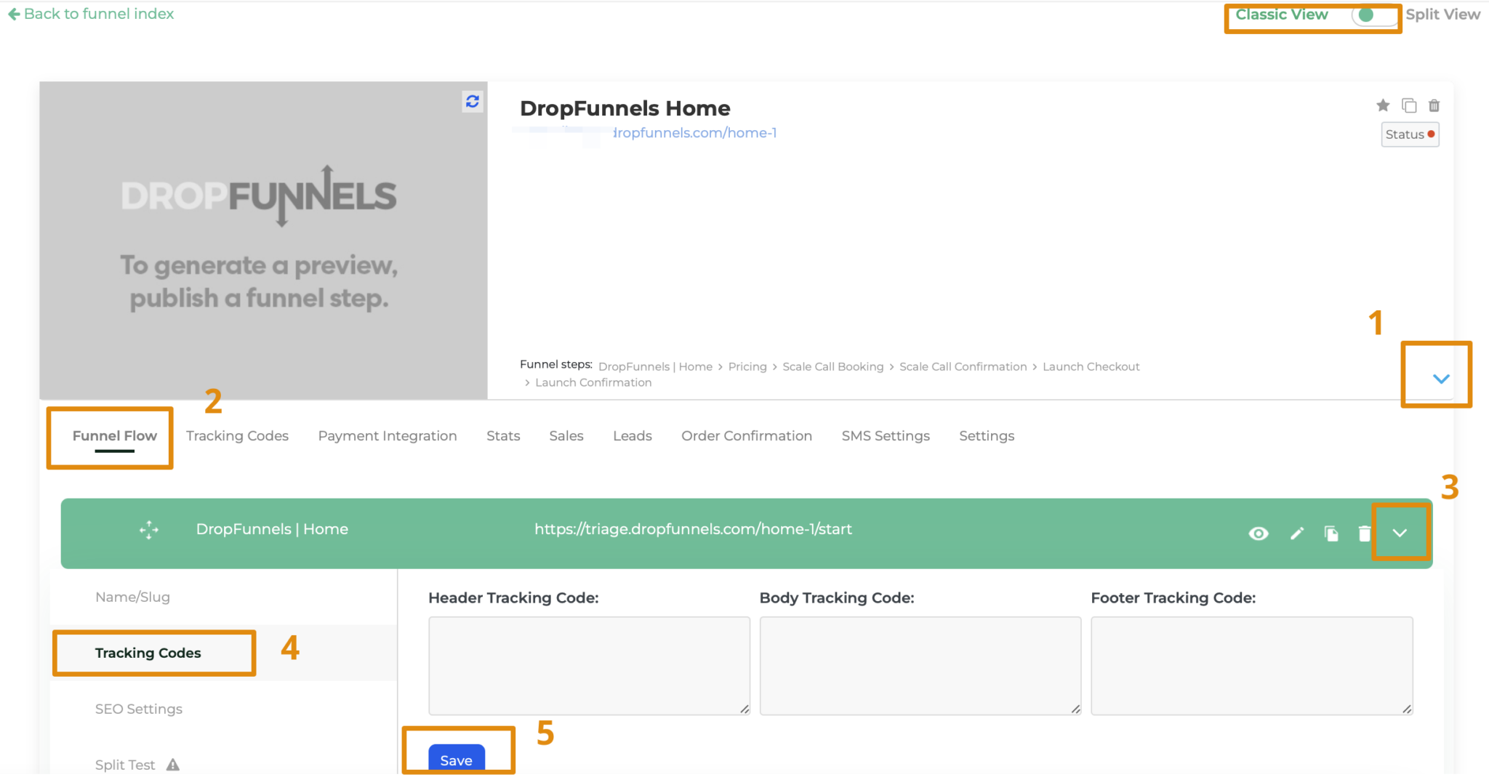Duplicate the funnel via the copy icon
The image size is (1489, 777).
point(1409,105)
